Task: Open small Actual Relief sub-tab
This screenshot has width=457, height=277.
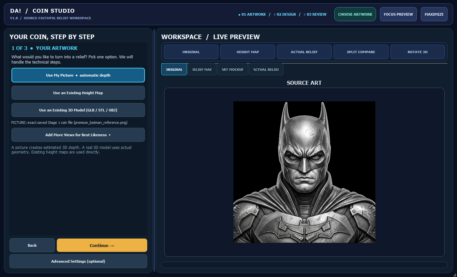Action: pos(266,69)
